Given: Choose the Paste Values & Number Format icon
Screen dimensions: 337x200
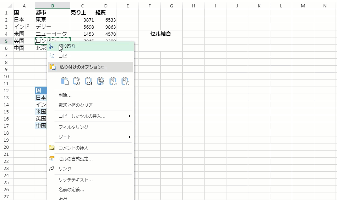Looking at the screenshot, I should [x=113, y=81].
